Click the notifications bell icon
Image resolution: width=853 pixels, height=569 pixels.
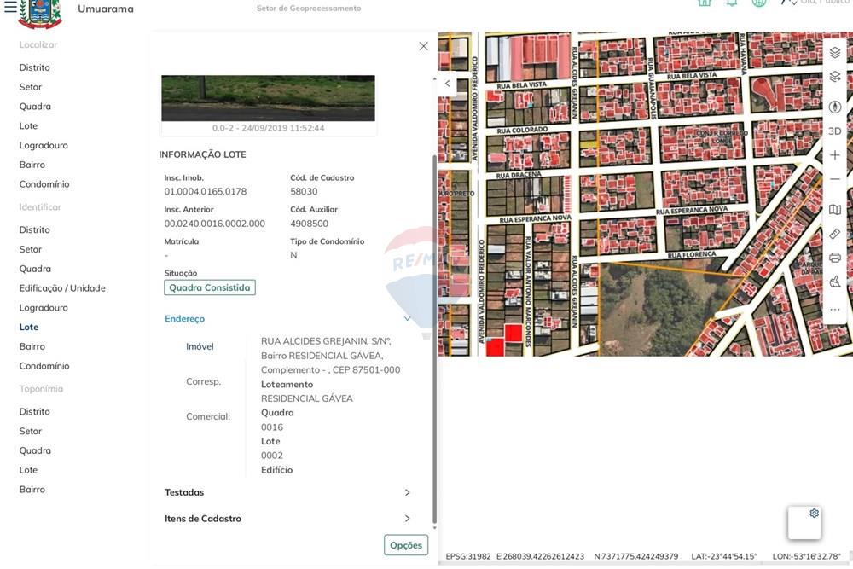click(730, 3)
